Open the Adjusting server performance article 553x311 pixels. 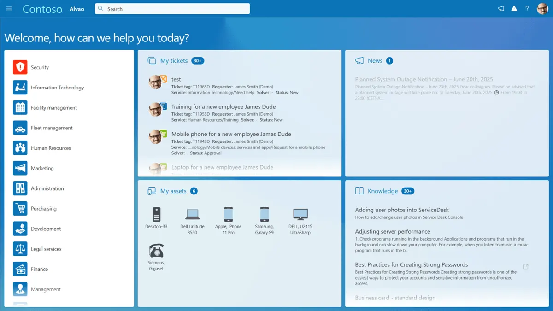[x=393, y=232]
